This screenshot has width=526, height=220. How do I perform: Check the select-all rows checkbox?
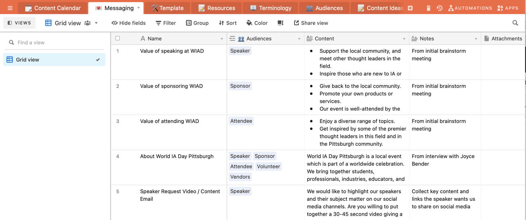(x=118, y=38)
